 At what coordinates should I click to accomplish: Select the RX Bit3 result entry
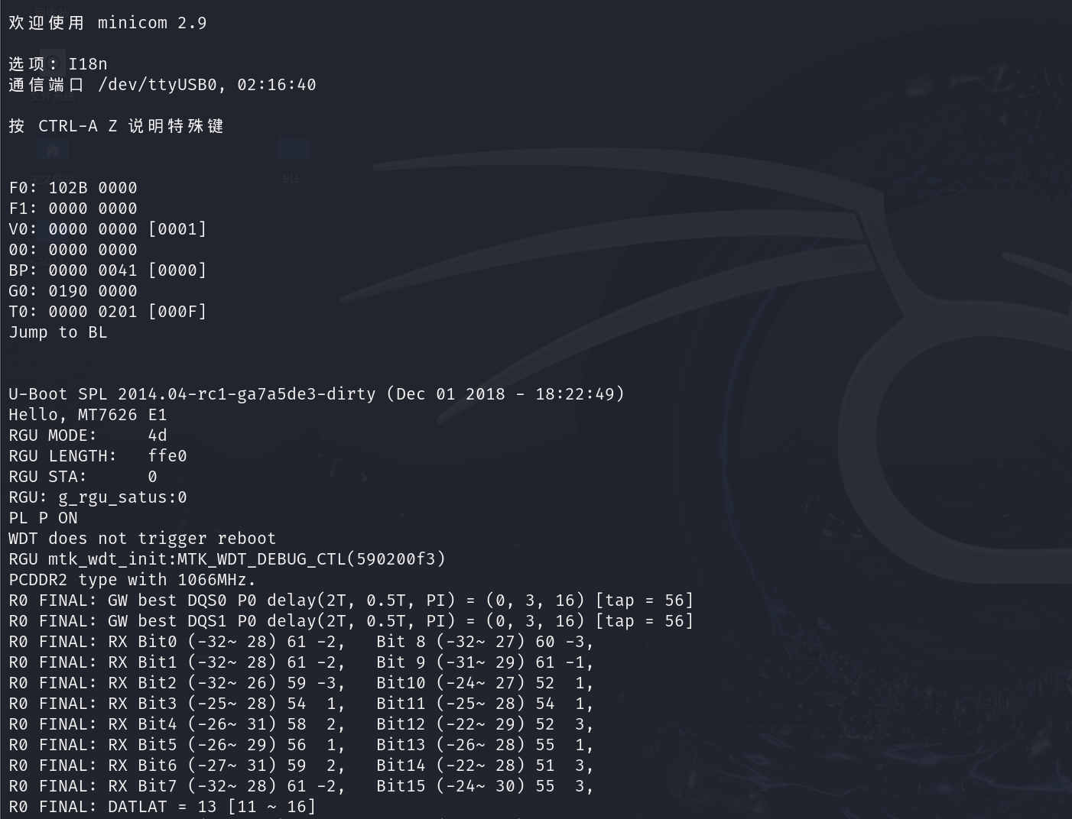pyautogui.click(x=226, y=704)
